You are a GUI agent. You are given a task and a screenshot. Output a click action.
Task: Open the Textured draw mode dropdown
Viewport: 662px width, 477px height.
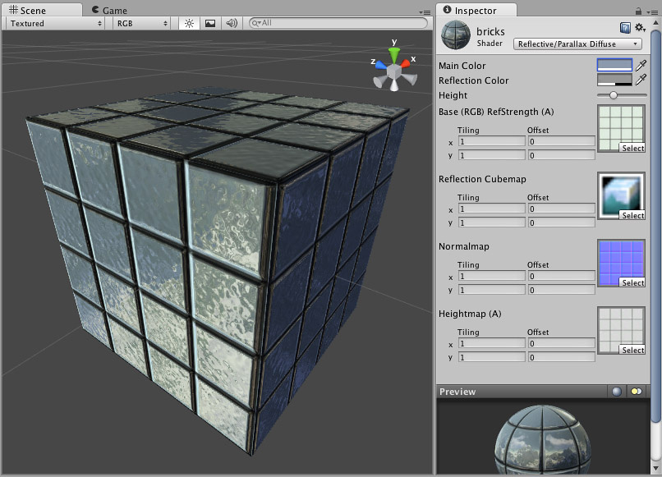coord(56,24)
